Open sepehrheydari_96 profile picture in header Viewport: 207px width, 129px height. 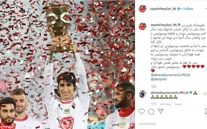pos(143,9)
